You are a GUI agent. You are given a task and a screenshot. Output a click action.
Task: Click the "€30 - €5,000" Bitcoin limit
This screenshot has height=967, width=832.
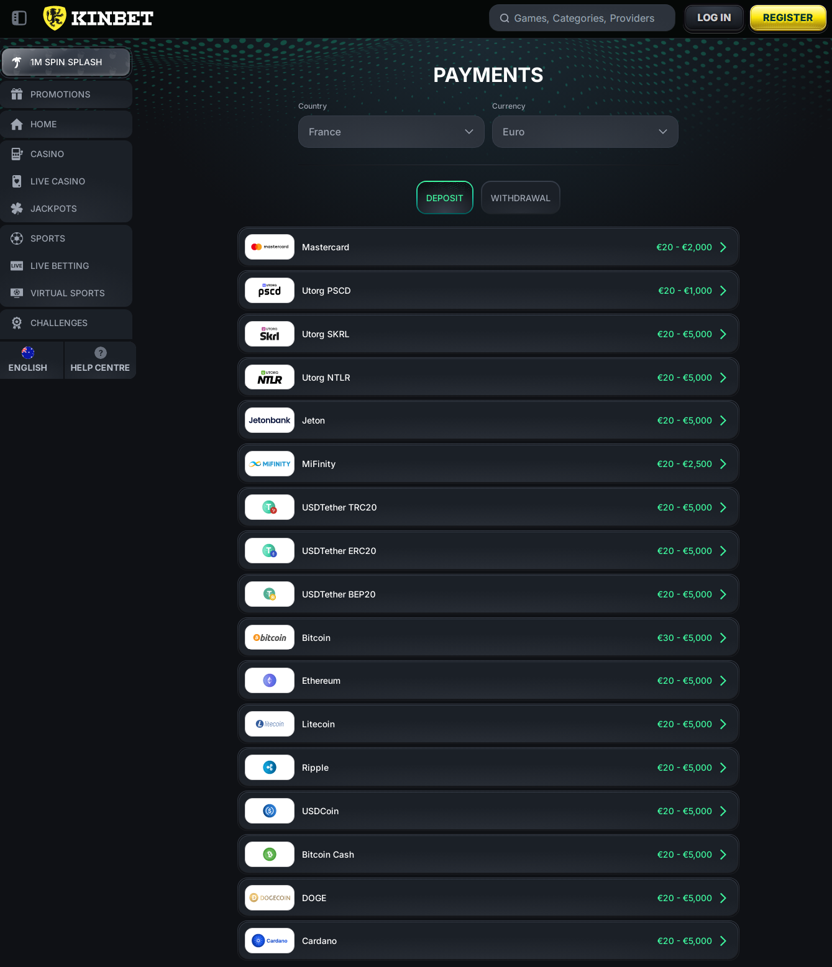(x=685, y=638)
